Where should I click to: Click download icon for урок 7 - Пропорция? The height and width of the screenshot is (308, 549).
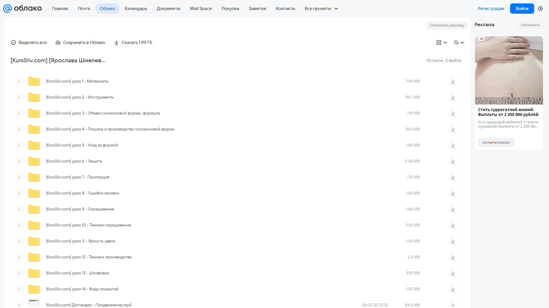[453, 177]
